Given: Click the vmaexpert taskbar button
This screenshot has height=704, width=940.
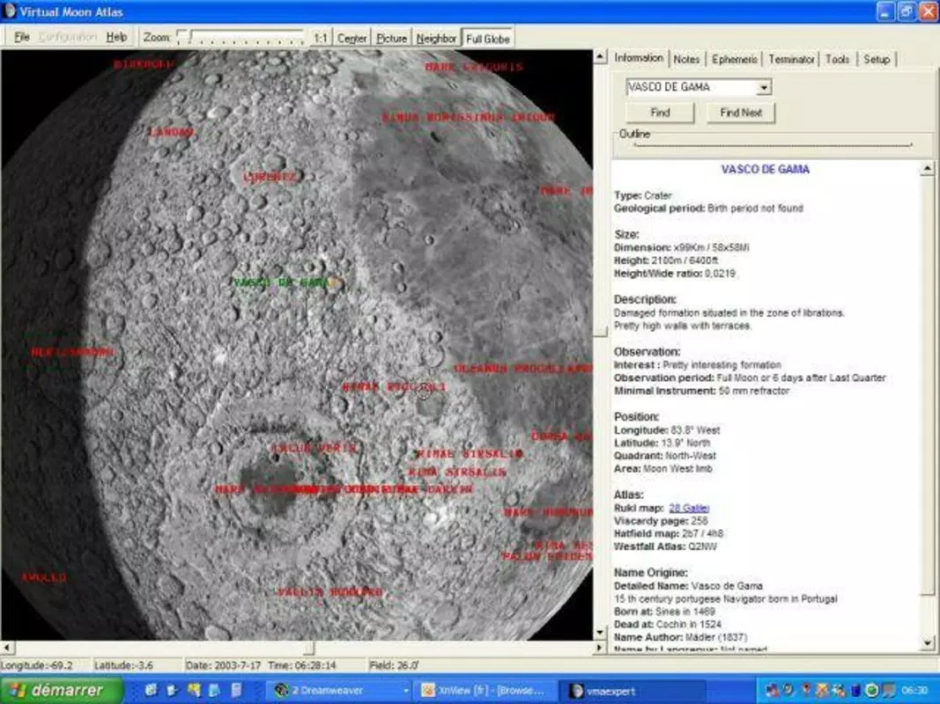Looking at the screenshot, I should click(x=633, y=691).
